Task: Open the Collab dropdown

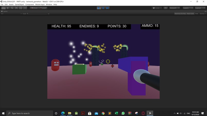Action: (157, 8)
